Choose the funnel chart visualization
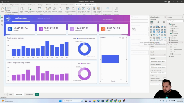 154,32
